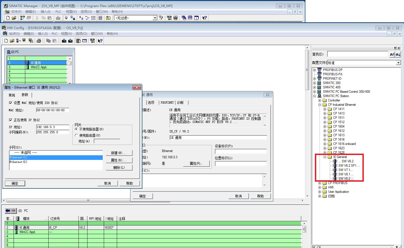The width and height of the screenshot is (404, 248).
Task: Open Insert menu in HW Config
Action: (43, 34)
